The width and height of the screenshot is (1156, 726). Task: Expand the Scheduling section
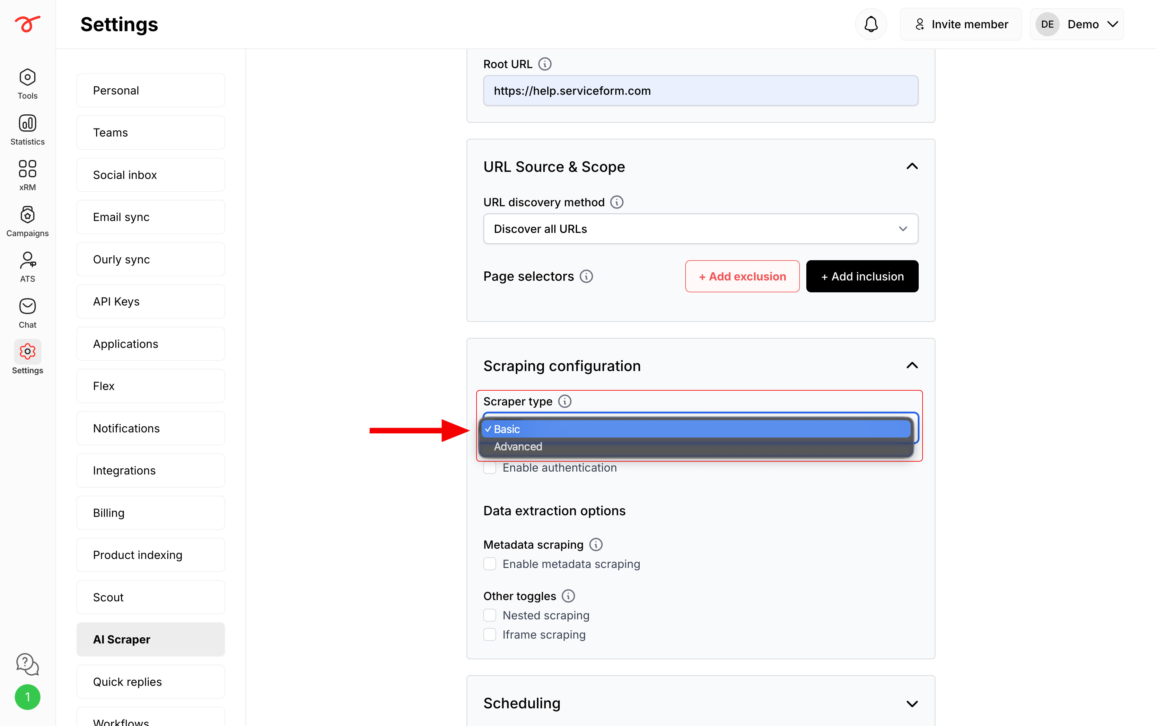912,704
